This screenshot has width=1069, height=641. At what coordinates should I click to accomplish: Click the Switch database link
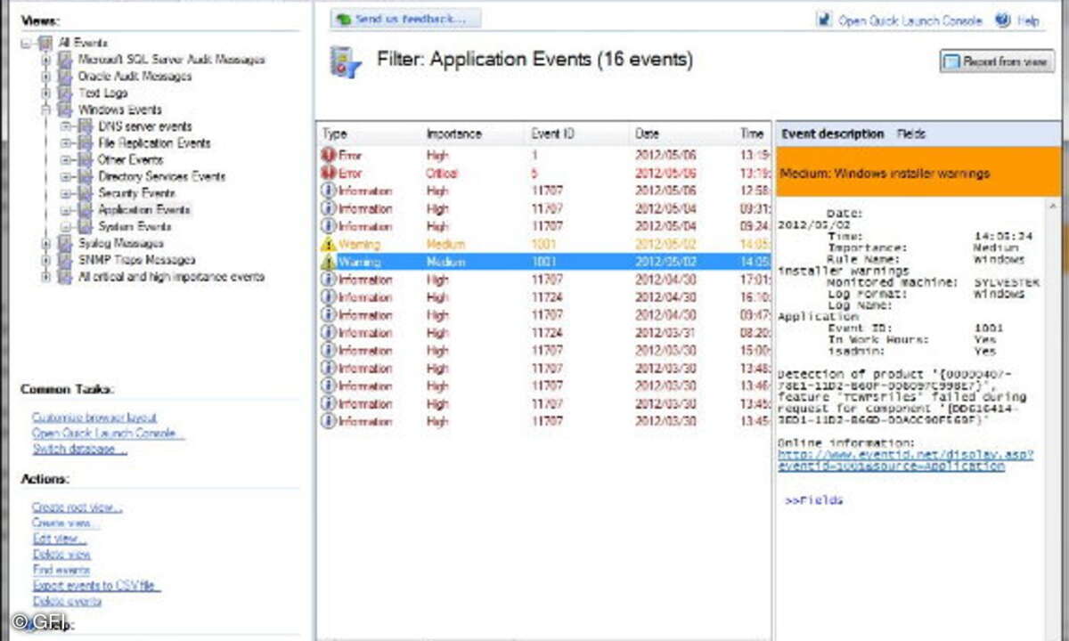79,450
